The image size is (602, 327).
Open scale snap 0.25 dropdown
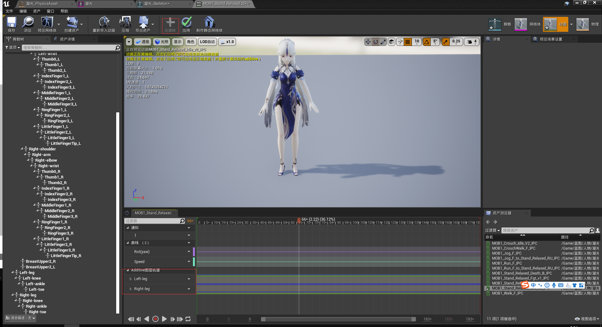(x=456, y=42)
